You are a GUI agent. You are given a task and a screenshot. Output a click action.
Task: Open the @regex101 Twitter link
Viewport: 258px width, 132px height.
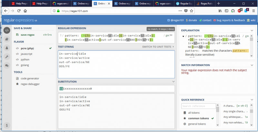point(175,20)
